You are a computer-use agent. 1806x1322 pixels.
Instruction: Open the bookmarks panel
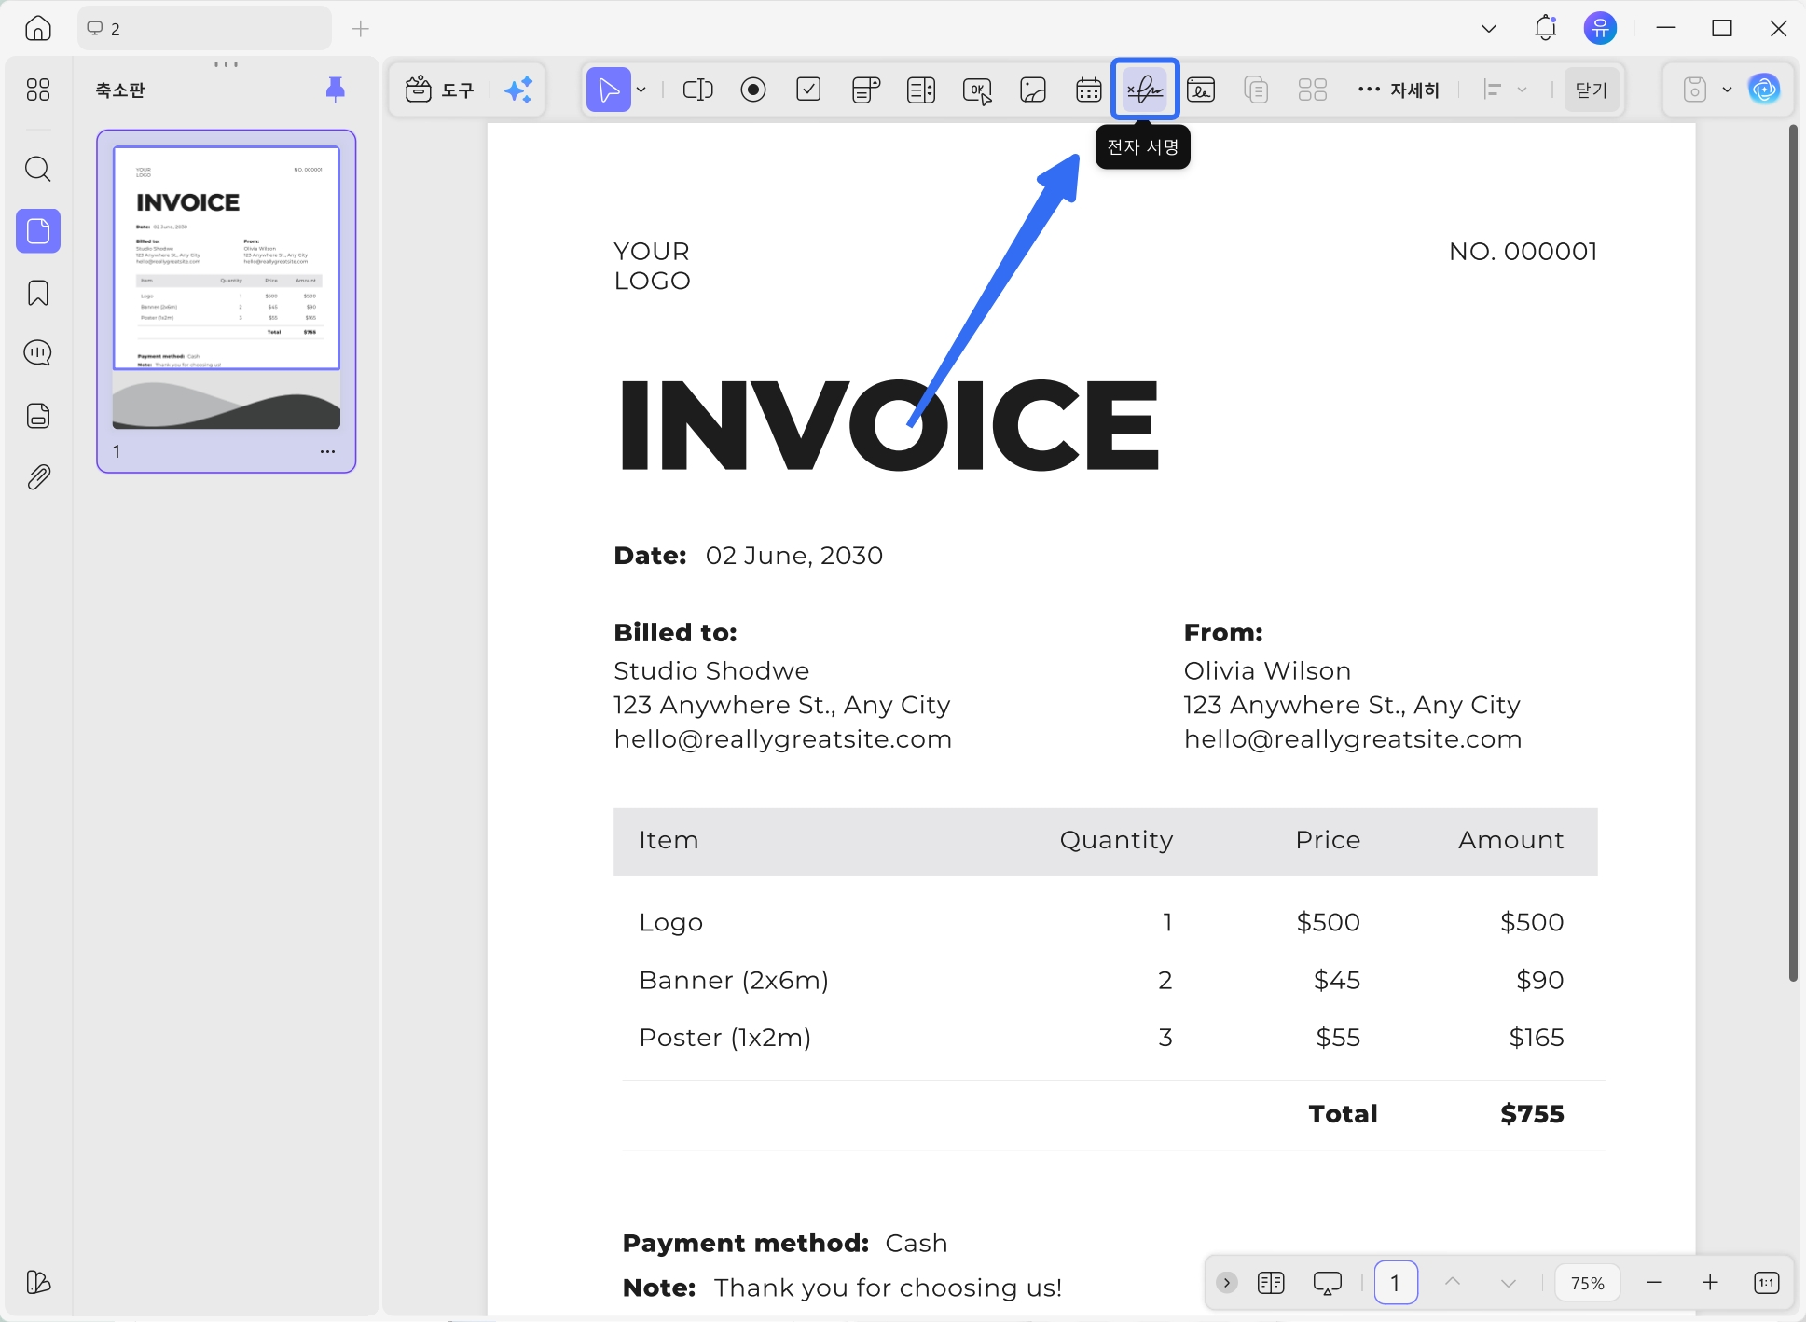[38, 293]
